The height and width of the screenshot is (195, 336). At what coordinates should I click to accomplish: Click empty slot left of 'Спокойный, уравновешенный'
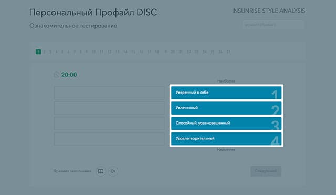[x=109, y=124]
